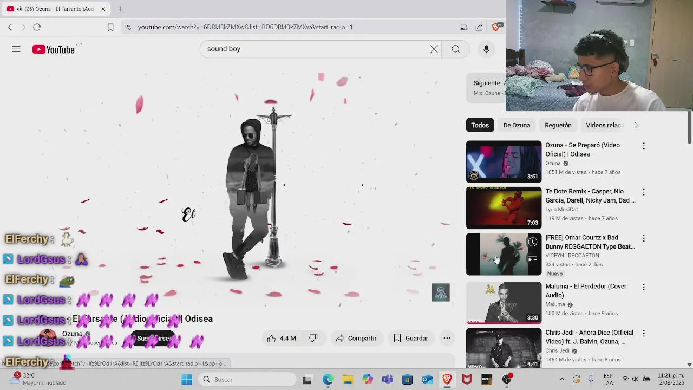The height and width of the screenshot is (390, 693).
Task: Select the Reguetón filter chip
Action: point(558,125)
